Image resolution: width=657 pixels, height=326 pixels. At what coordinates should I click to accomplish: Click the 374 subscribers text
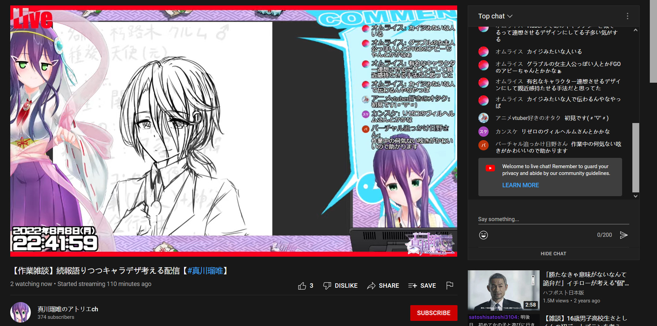(x=56, y=317)
